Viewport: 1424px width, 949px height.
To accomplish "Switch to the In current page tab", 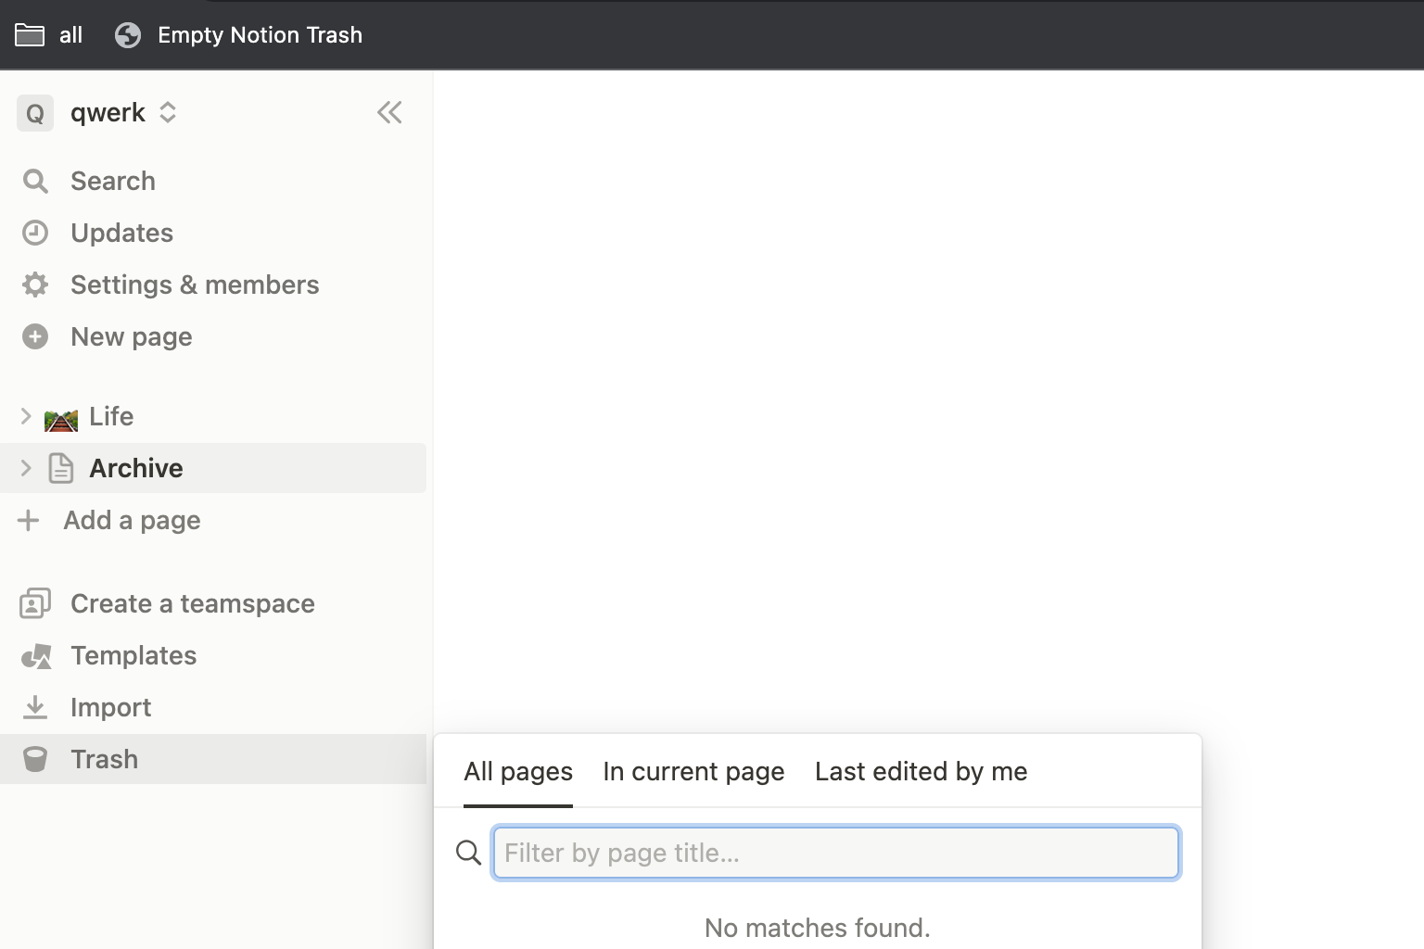I will (693, 771).
